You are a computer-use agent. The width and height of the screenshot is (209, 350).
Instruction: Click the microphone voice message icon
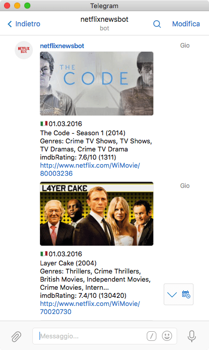click(x=192, y=336)
